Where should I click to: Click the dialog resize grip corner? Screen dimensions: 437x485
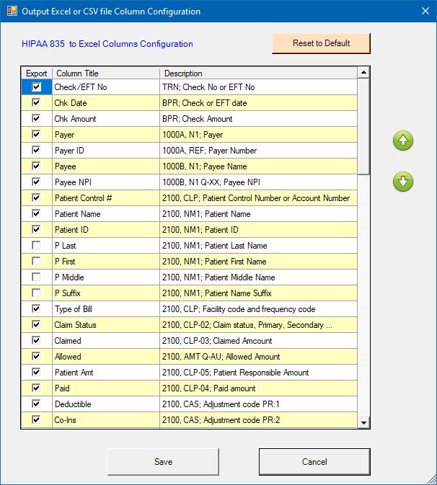[431, 479]
